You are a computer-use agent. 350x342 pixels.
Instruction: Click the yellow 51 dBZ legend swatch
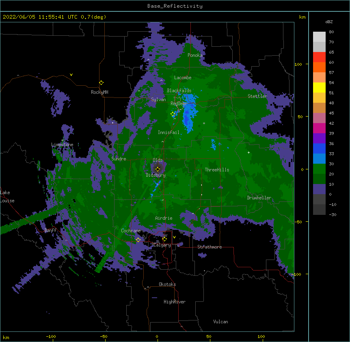click(319, 87)
